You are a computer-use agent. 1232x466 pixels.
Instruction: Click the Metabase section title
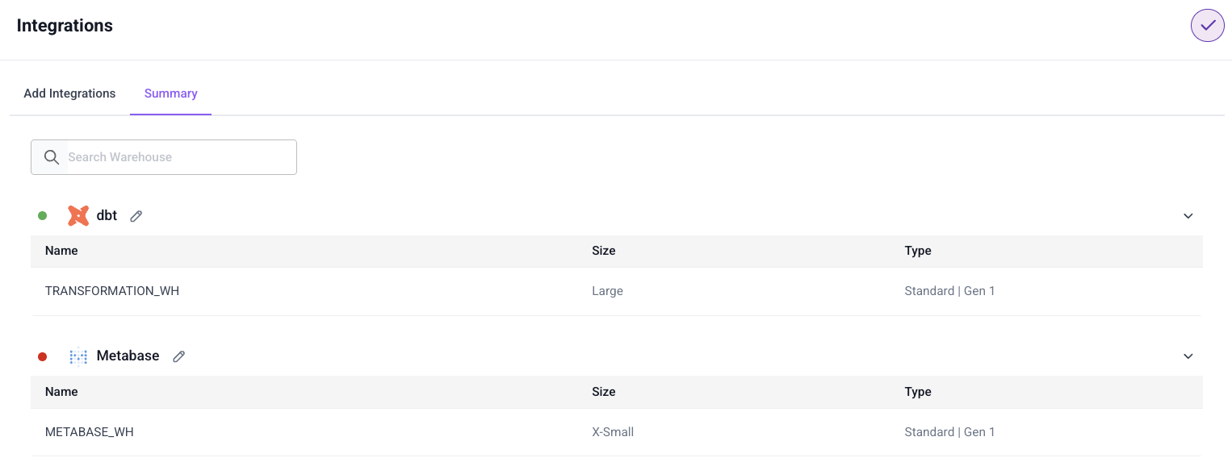click(128, 356)
